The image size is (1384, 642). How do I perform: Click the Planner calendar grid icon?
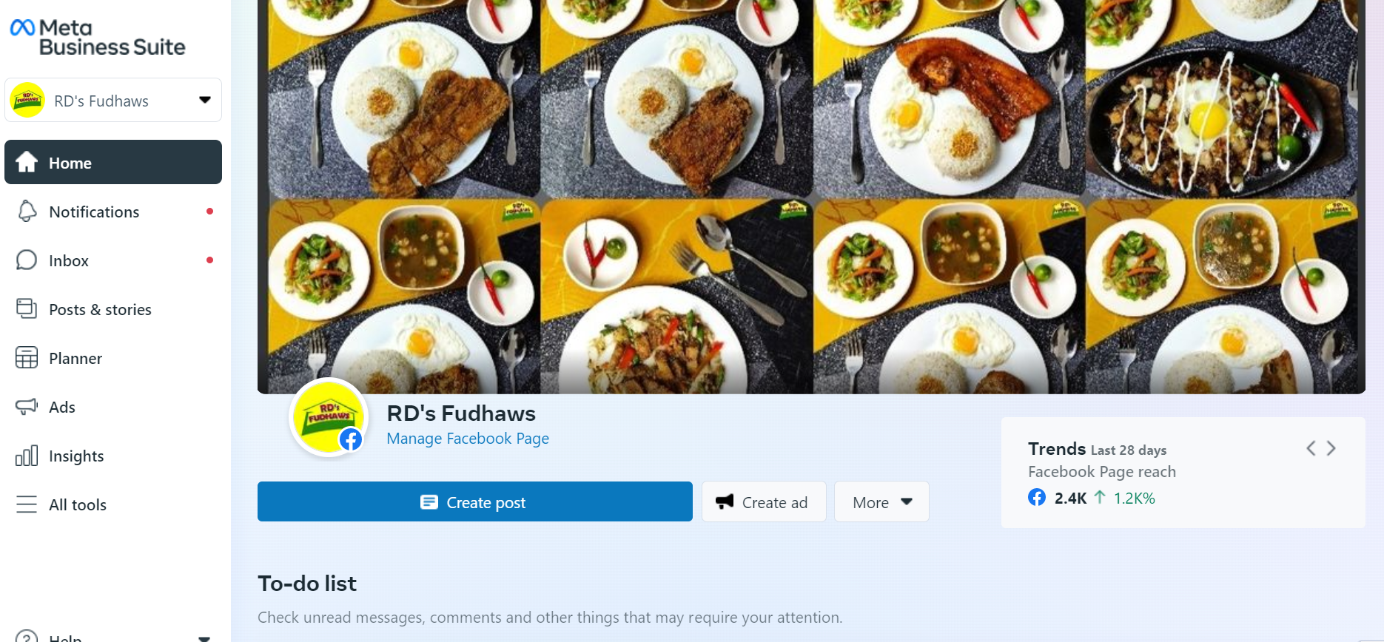coord(27,358)
